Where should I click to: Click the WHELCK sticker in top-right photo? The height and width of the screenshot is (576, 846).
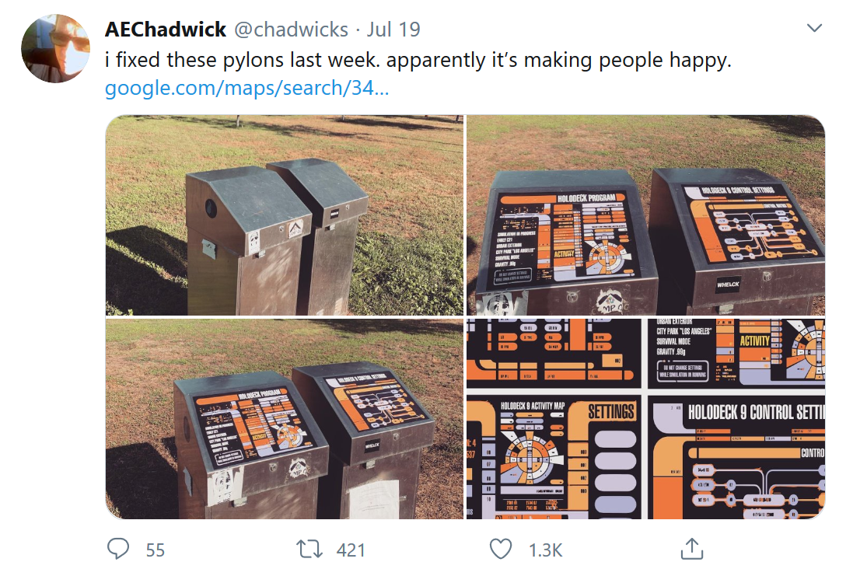(728, 285)
